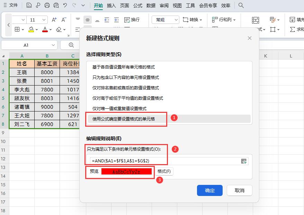Switch to the 会员专享 tab
Image resolution: width=304 pixels, height=215 pixels.
coord(208,6)
